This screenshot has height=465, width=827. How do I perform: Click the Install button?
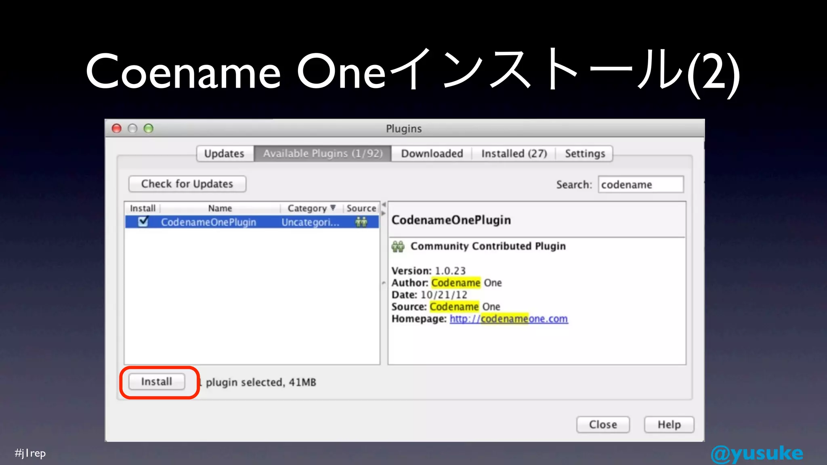click(157, 382)
